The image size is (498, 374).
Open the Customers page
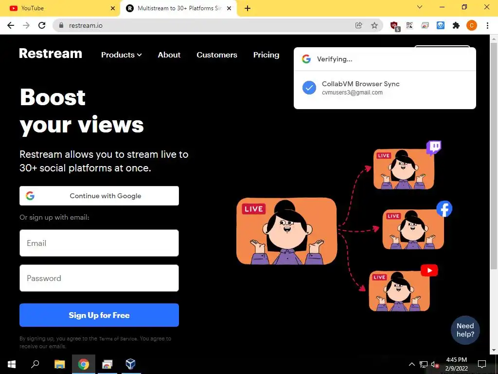pyautogui.click(x=217, y=55)
